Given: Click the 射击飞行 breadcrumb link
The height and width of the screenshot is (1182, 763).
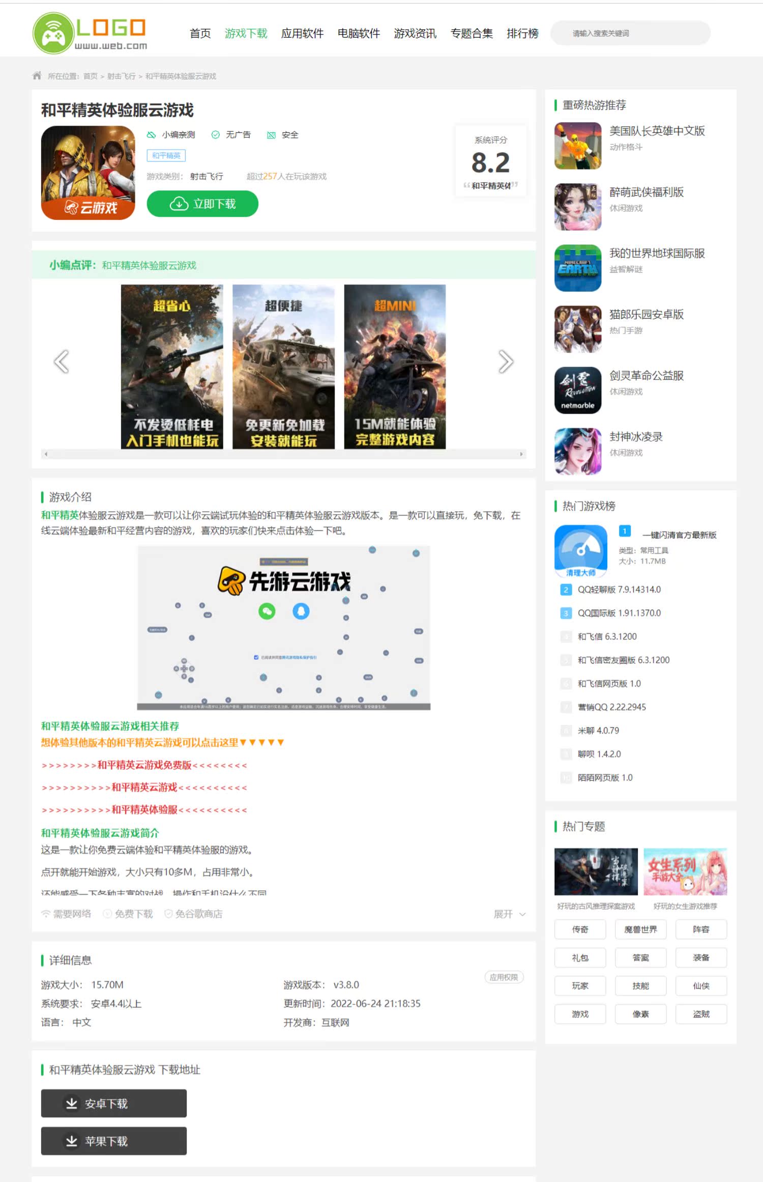Looking at the screenshot, I should tap(122, 76).
